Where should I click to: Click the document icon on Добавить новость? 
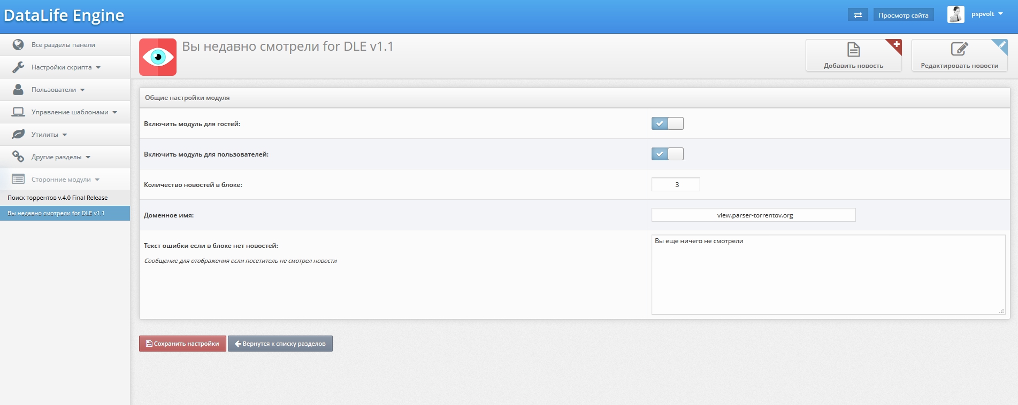pos(854,50)
